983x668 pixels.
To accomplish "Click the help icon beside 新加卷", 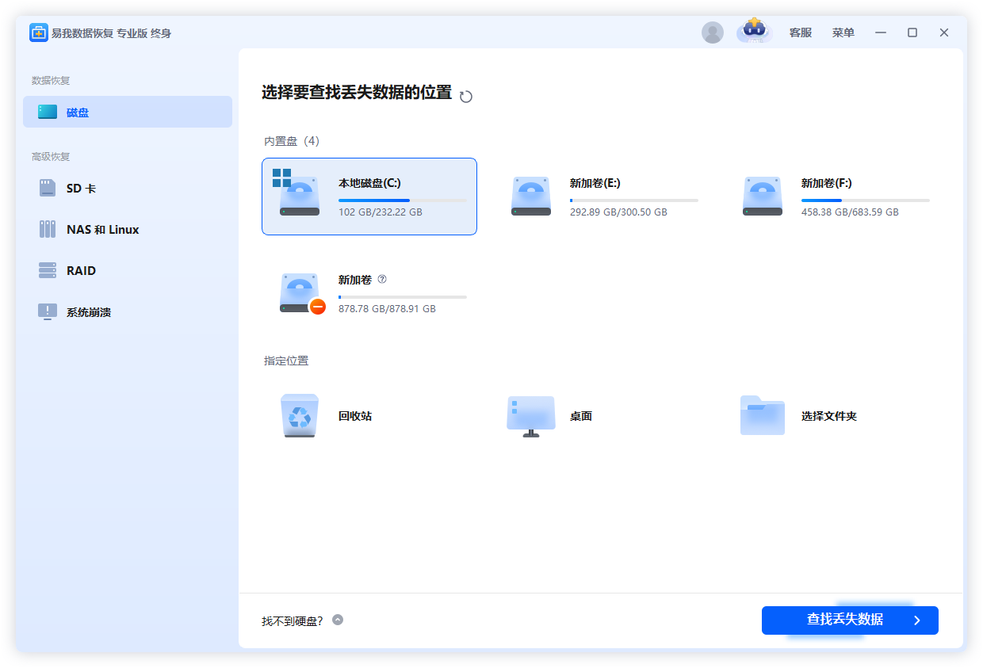I will [x=382, y=279].
